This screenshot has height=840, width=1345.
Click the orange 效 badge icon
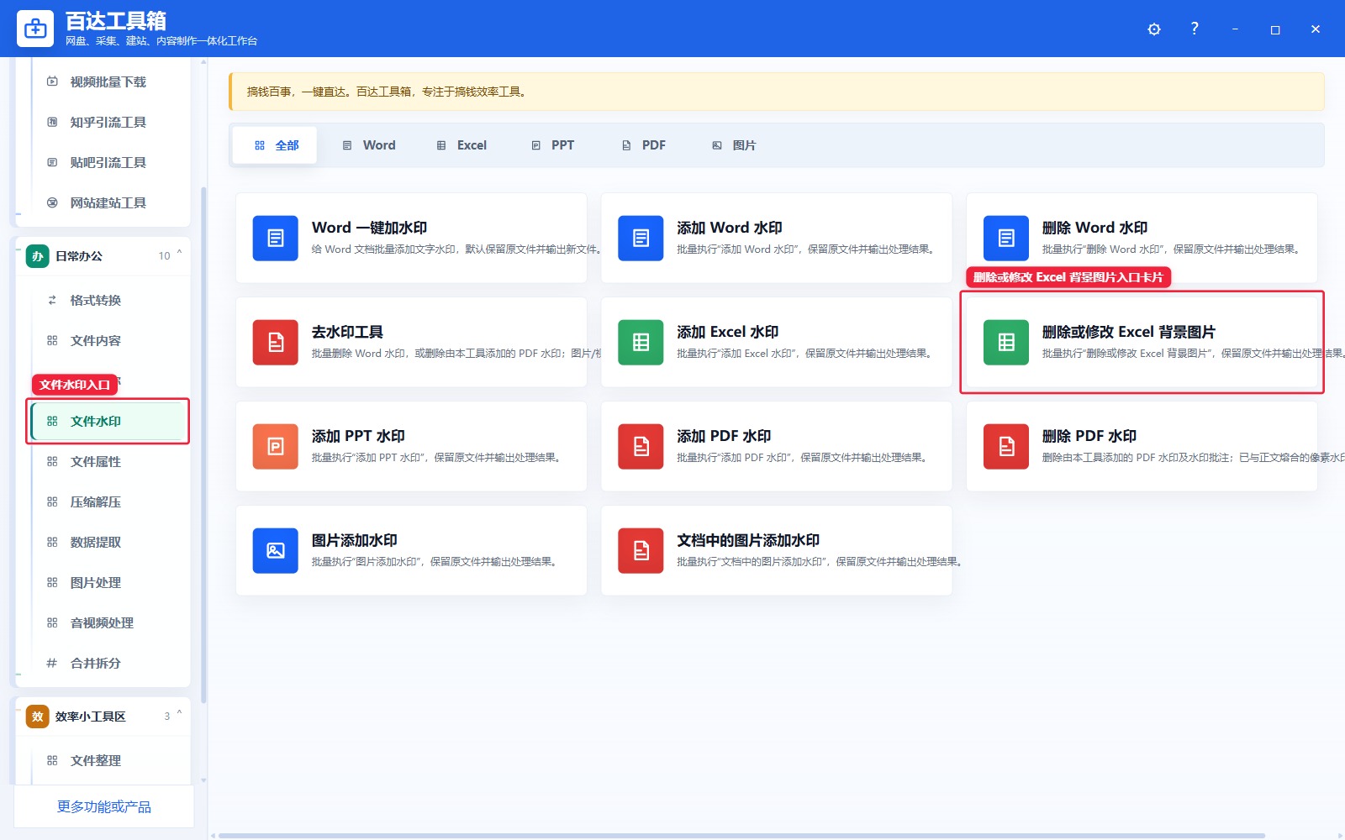pos(37,717)
